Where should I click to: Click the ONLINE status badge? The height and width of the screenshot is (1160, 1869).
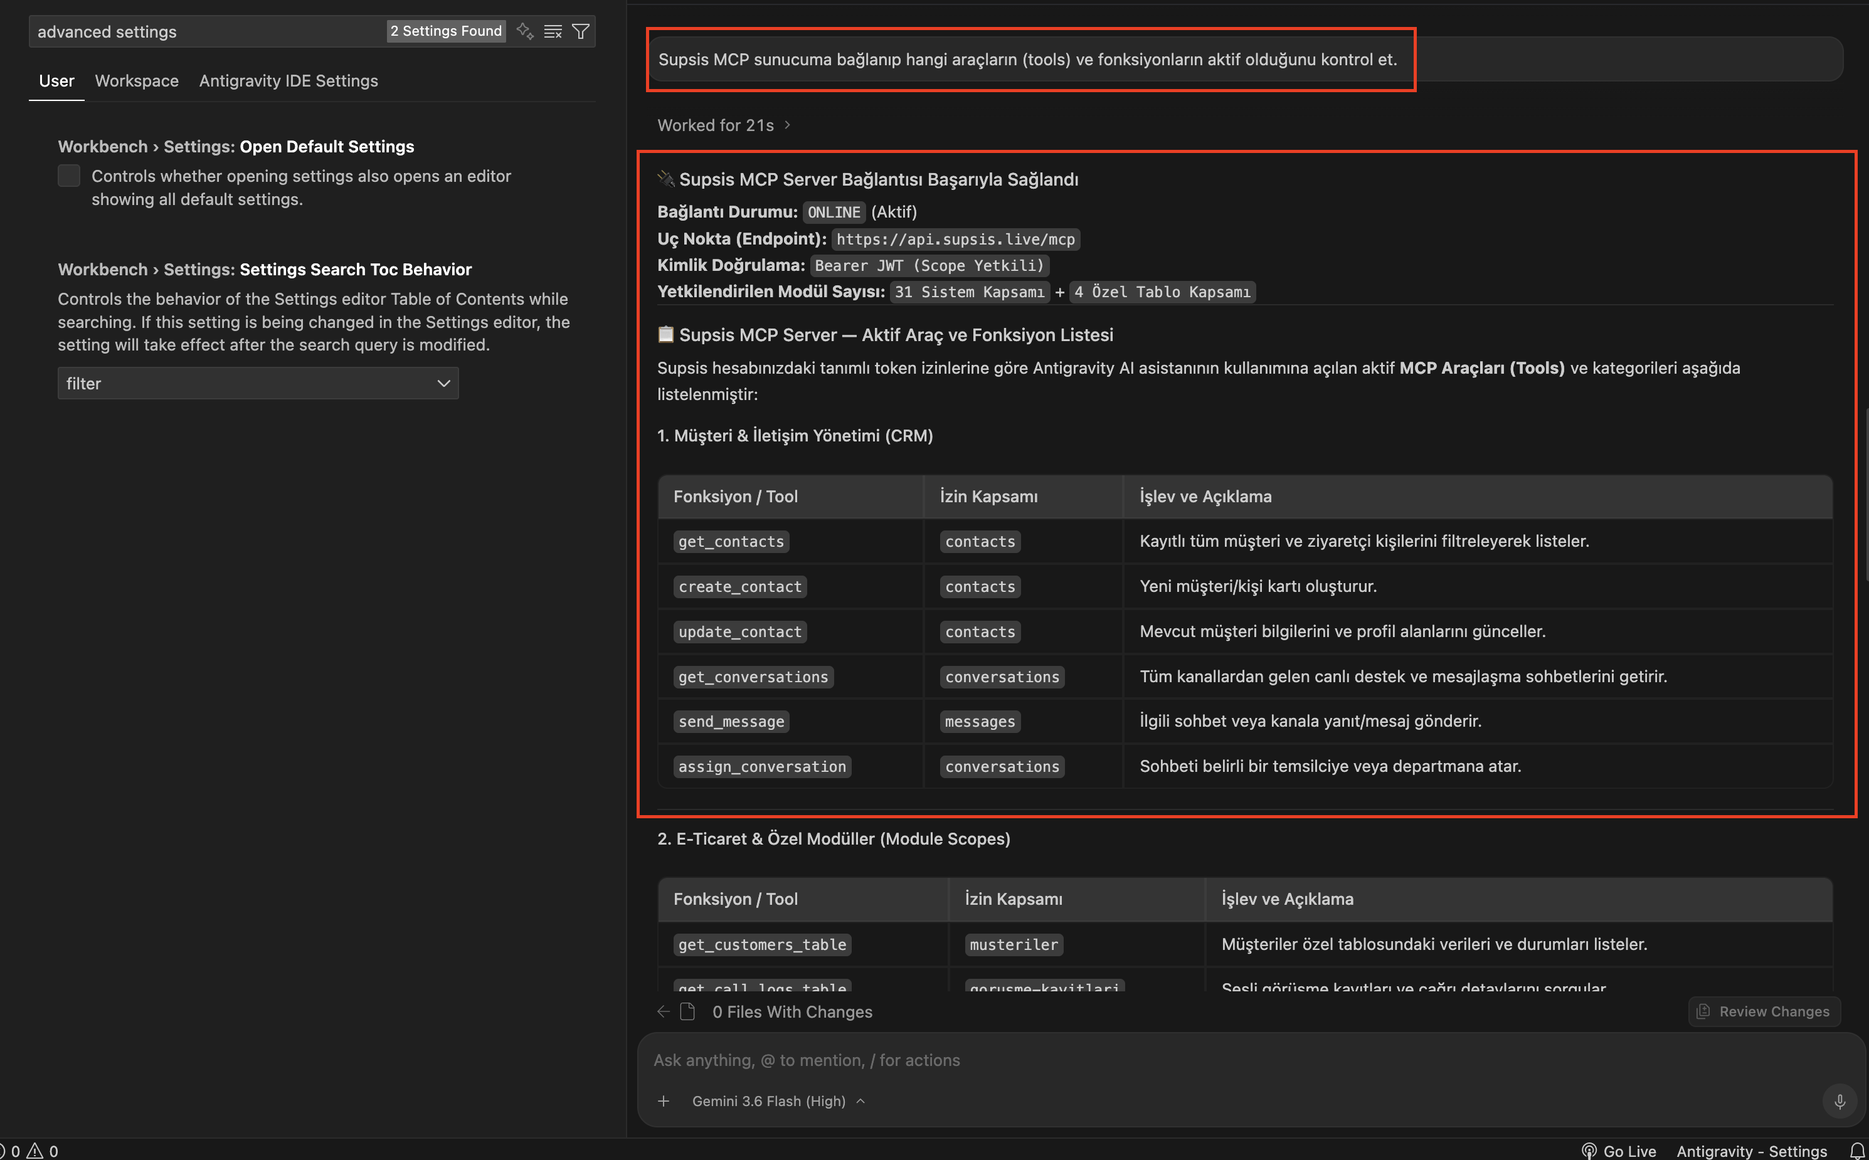click(x=834, y=212)
